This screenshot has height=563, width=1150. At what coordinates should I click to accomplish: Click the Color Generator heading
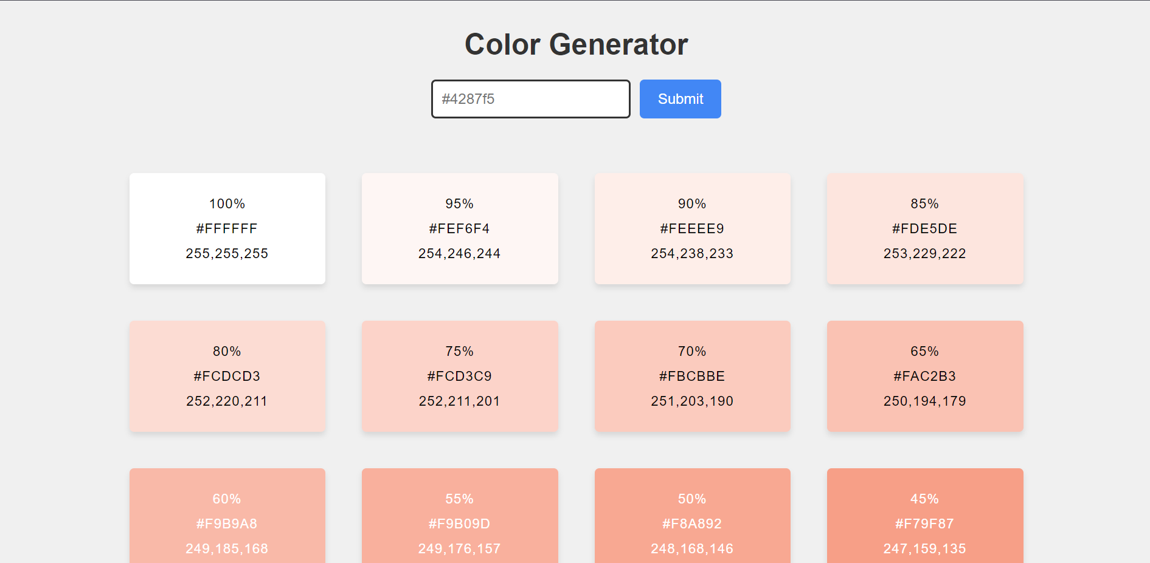point(576,44)
